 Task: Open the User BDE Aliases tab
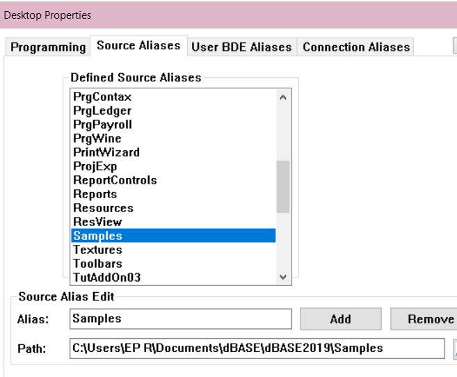[x=241, y=47]
